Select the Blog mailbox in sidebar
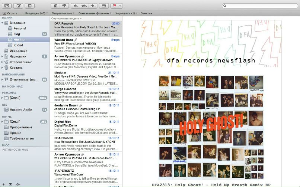This screenshot has width=300, height=187. (x=17, y=34)
